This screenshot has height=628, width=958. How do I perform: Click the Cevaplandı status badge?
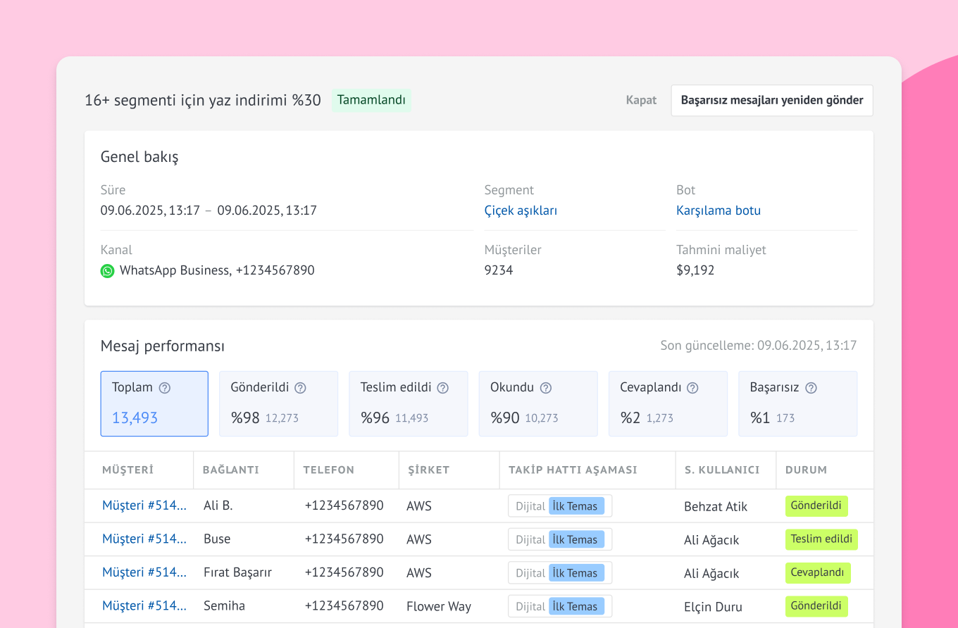pyautogui.click(x=817, y=572)
